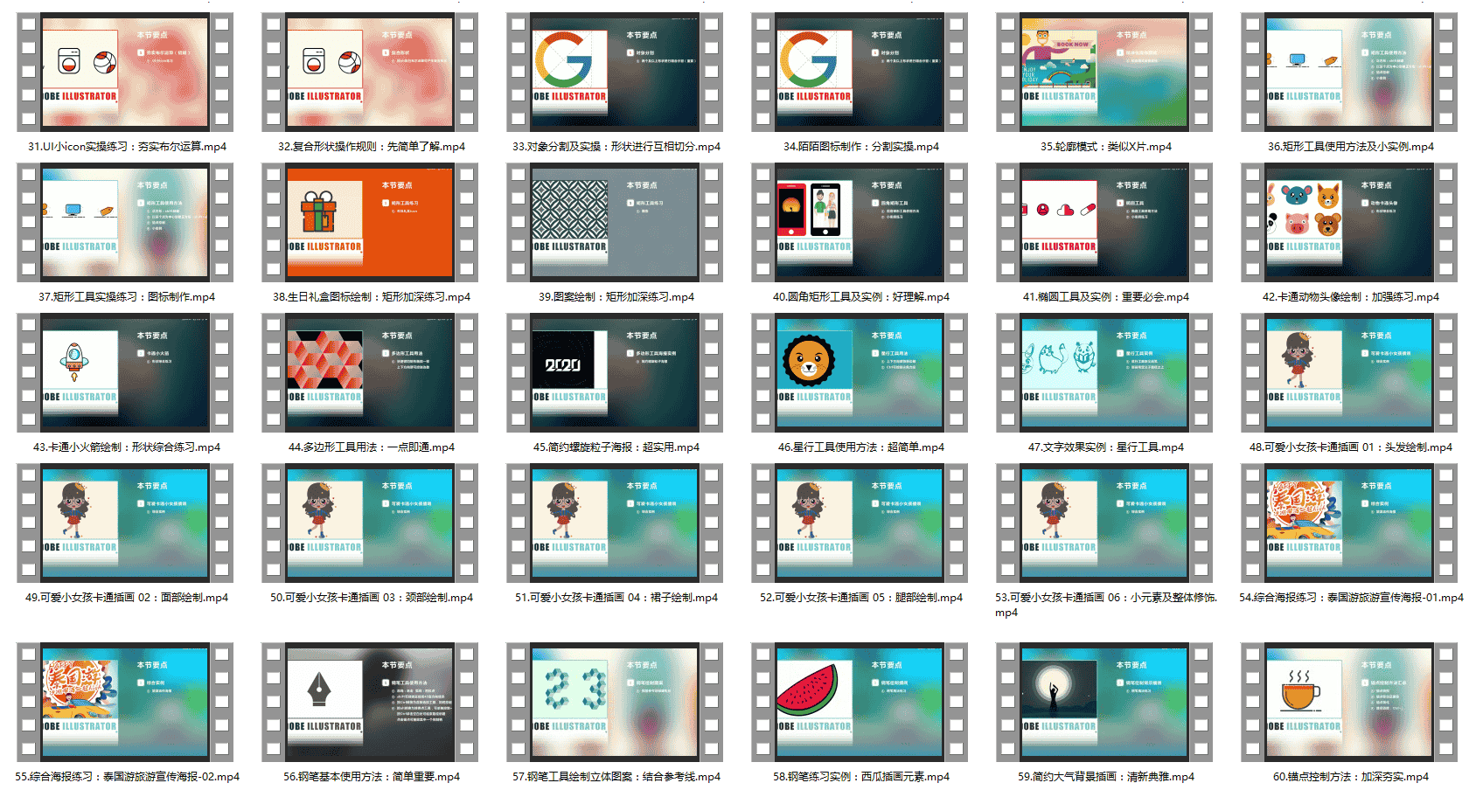The image size is (1483, 790).
Task: Click file name 45.简约螺旋粒子海报：超实用.mp4
Action: [x=616, y=447]
